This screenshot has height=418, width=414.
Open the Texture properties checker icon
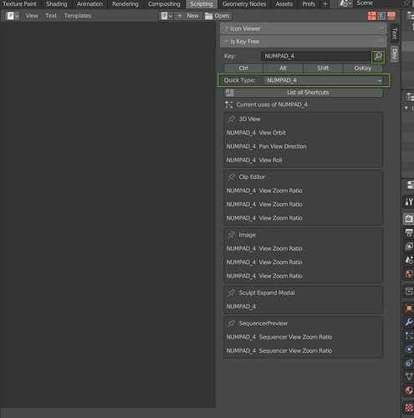pyautogui.click(x=409, y=407)
